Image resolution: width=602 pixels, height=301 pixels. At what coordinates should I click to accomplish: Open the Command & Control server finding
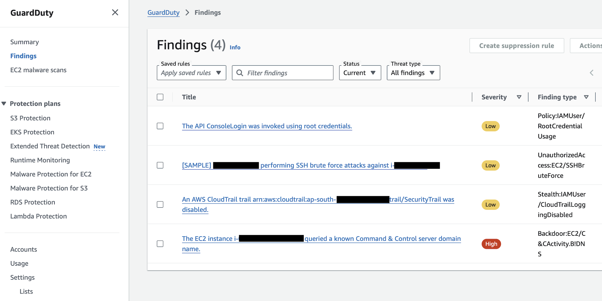pyautogui.click(x=322, y=244)
